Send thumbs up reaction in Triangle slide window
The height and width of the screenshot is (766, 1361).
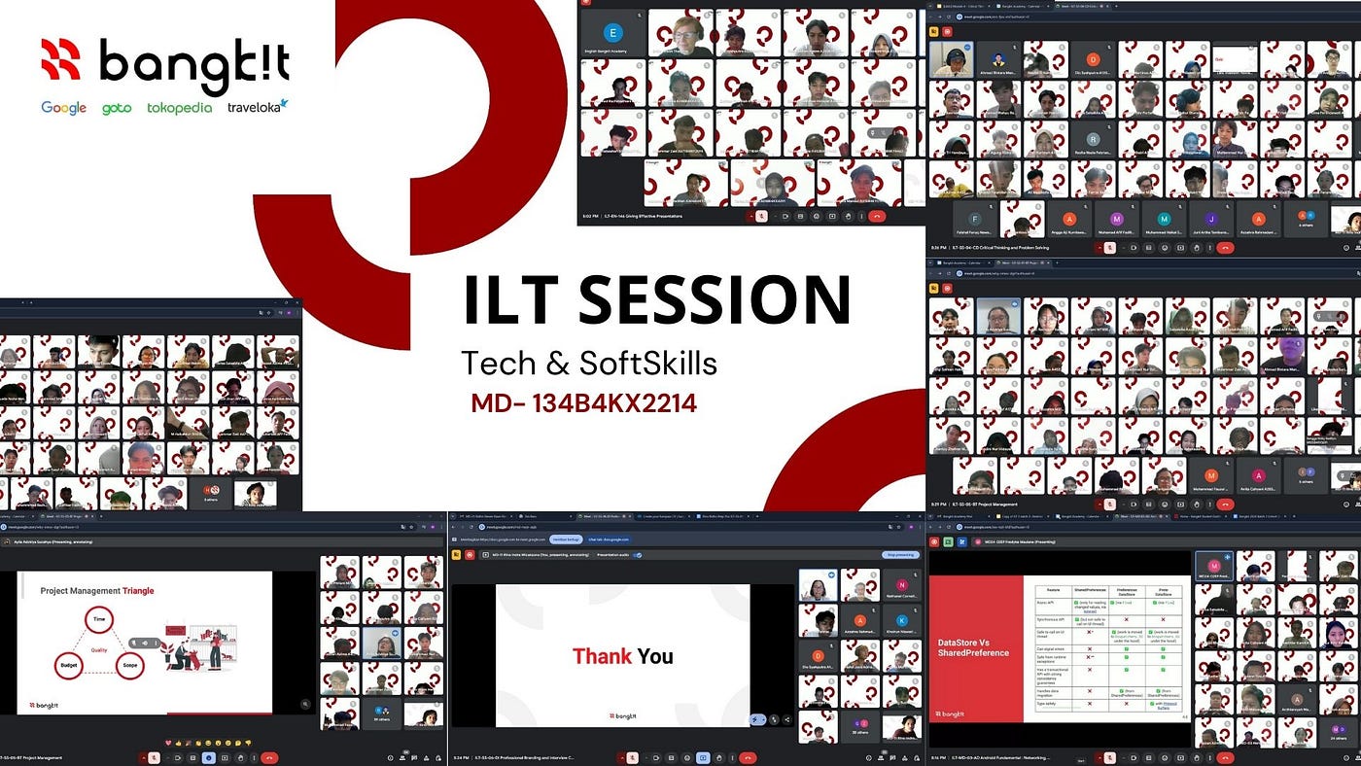coord(179,743)
